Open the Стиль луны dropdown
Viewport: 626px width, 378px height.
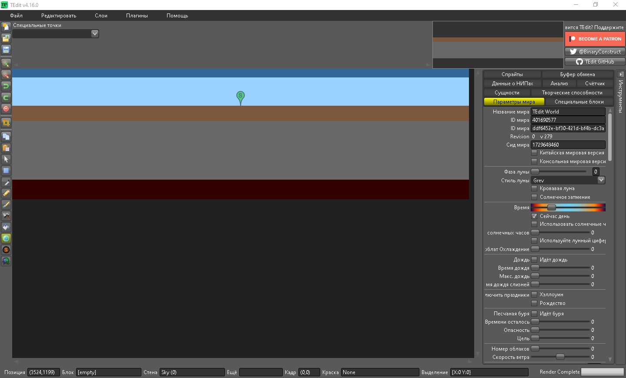(x=568, y=180)
